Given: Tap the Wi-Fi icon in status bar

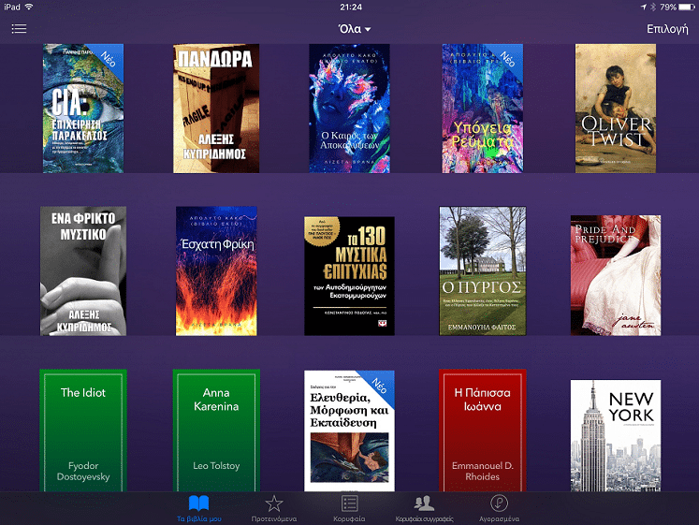Looking at the screenshot, I should 29,7.
